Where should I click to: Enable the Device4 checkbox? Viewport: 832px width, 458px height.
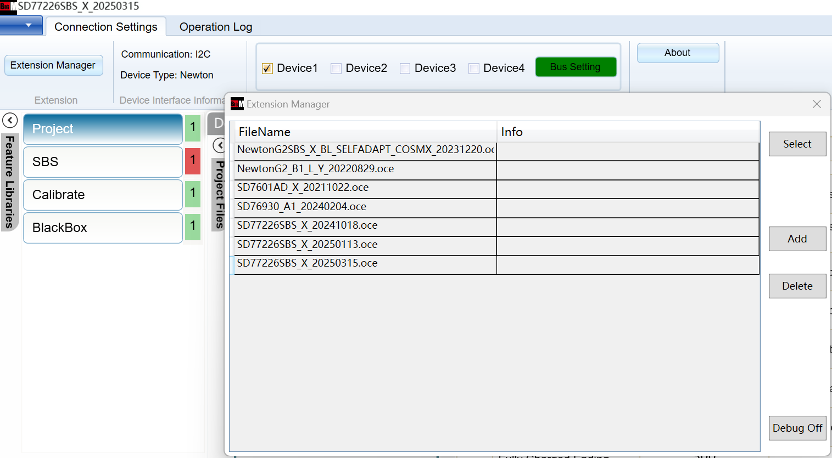pos(474,69)
